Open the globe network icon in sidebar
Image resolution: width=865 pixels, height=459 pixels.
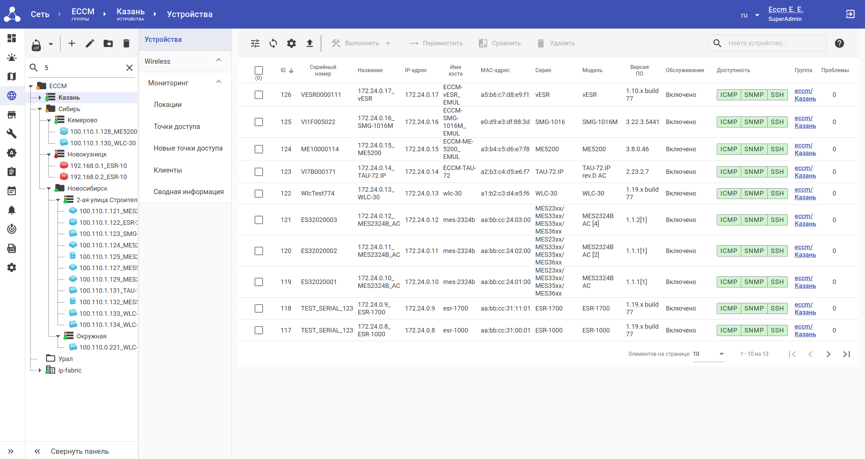pyautogui.click(x=12, y=95)
